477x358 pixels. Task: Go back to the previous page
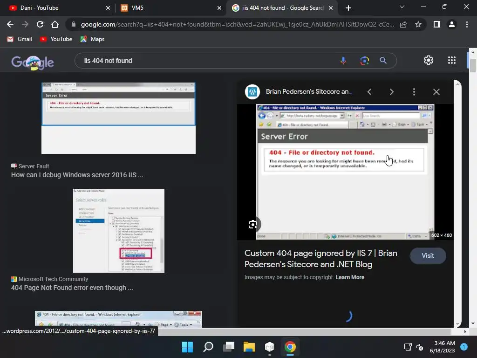click(x=10, y=24)
